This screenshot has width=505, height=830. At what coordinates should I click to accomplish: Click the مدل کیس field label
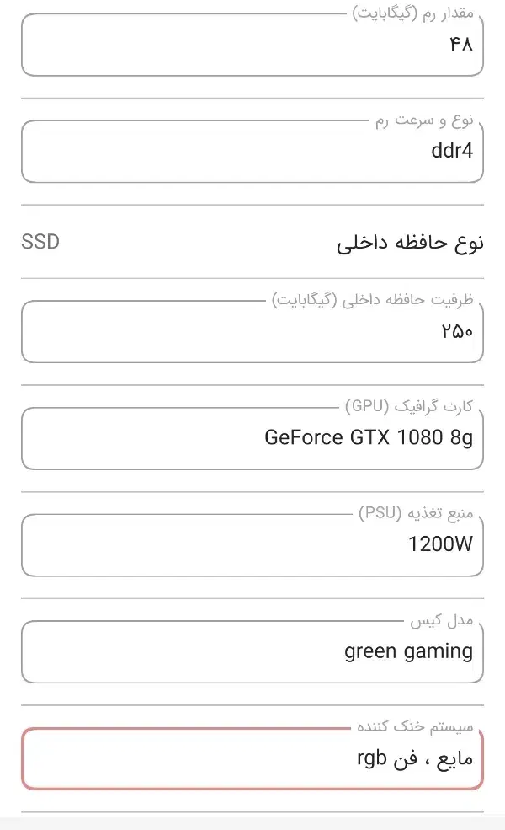[442, 621]
